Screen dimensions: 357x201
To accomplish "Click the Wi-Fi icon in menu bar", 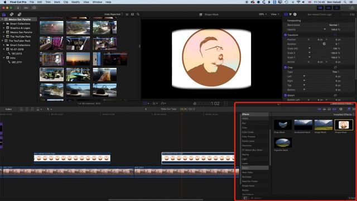I will tap(298, 2).
